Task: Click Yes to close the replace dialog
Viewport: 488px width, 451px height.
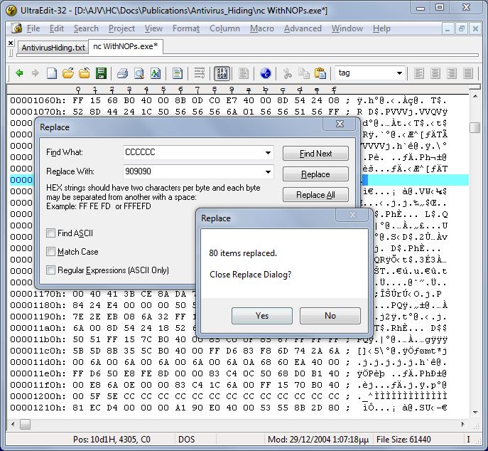Action: tap(262, 316)
